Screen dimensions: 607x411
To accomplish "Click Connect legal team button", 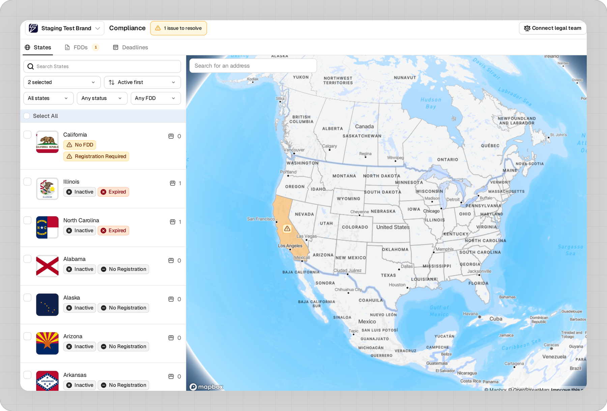I will pos(553,28).
